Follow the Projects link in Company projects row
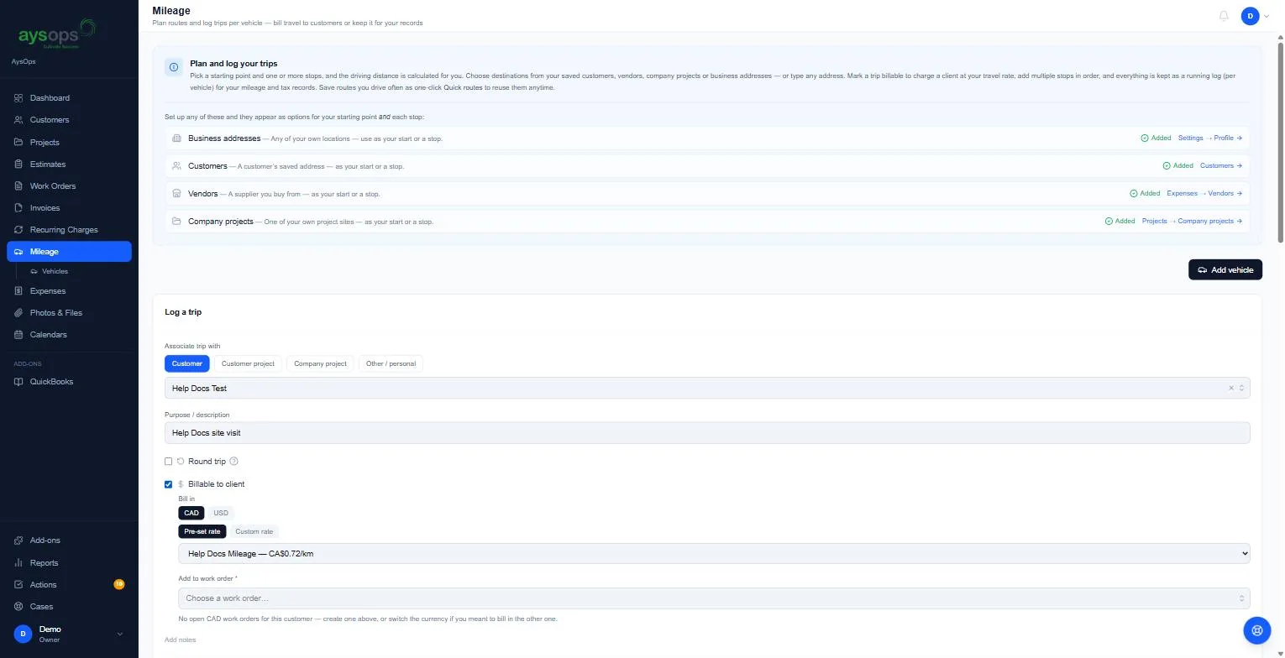 1154,221
